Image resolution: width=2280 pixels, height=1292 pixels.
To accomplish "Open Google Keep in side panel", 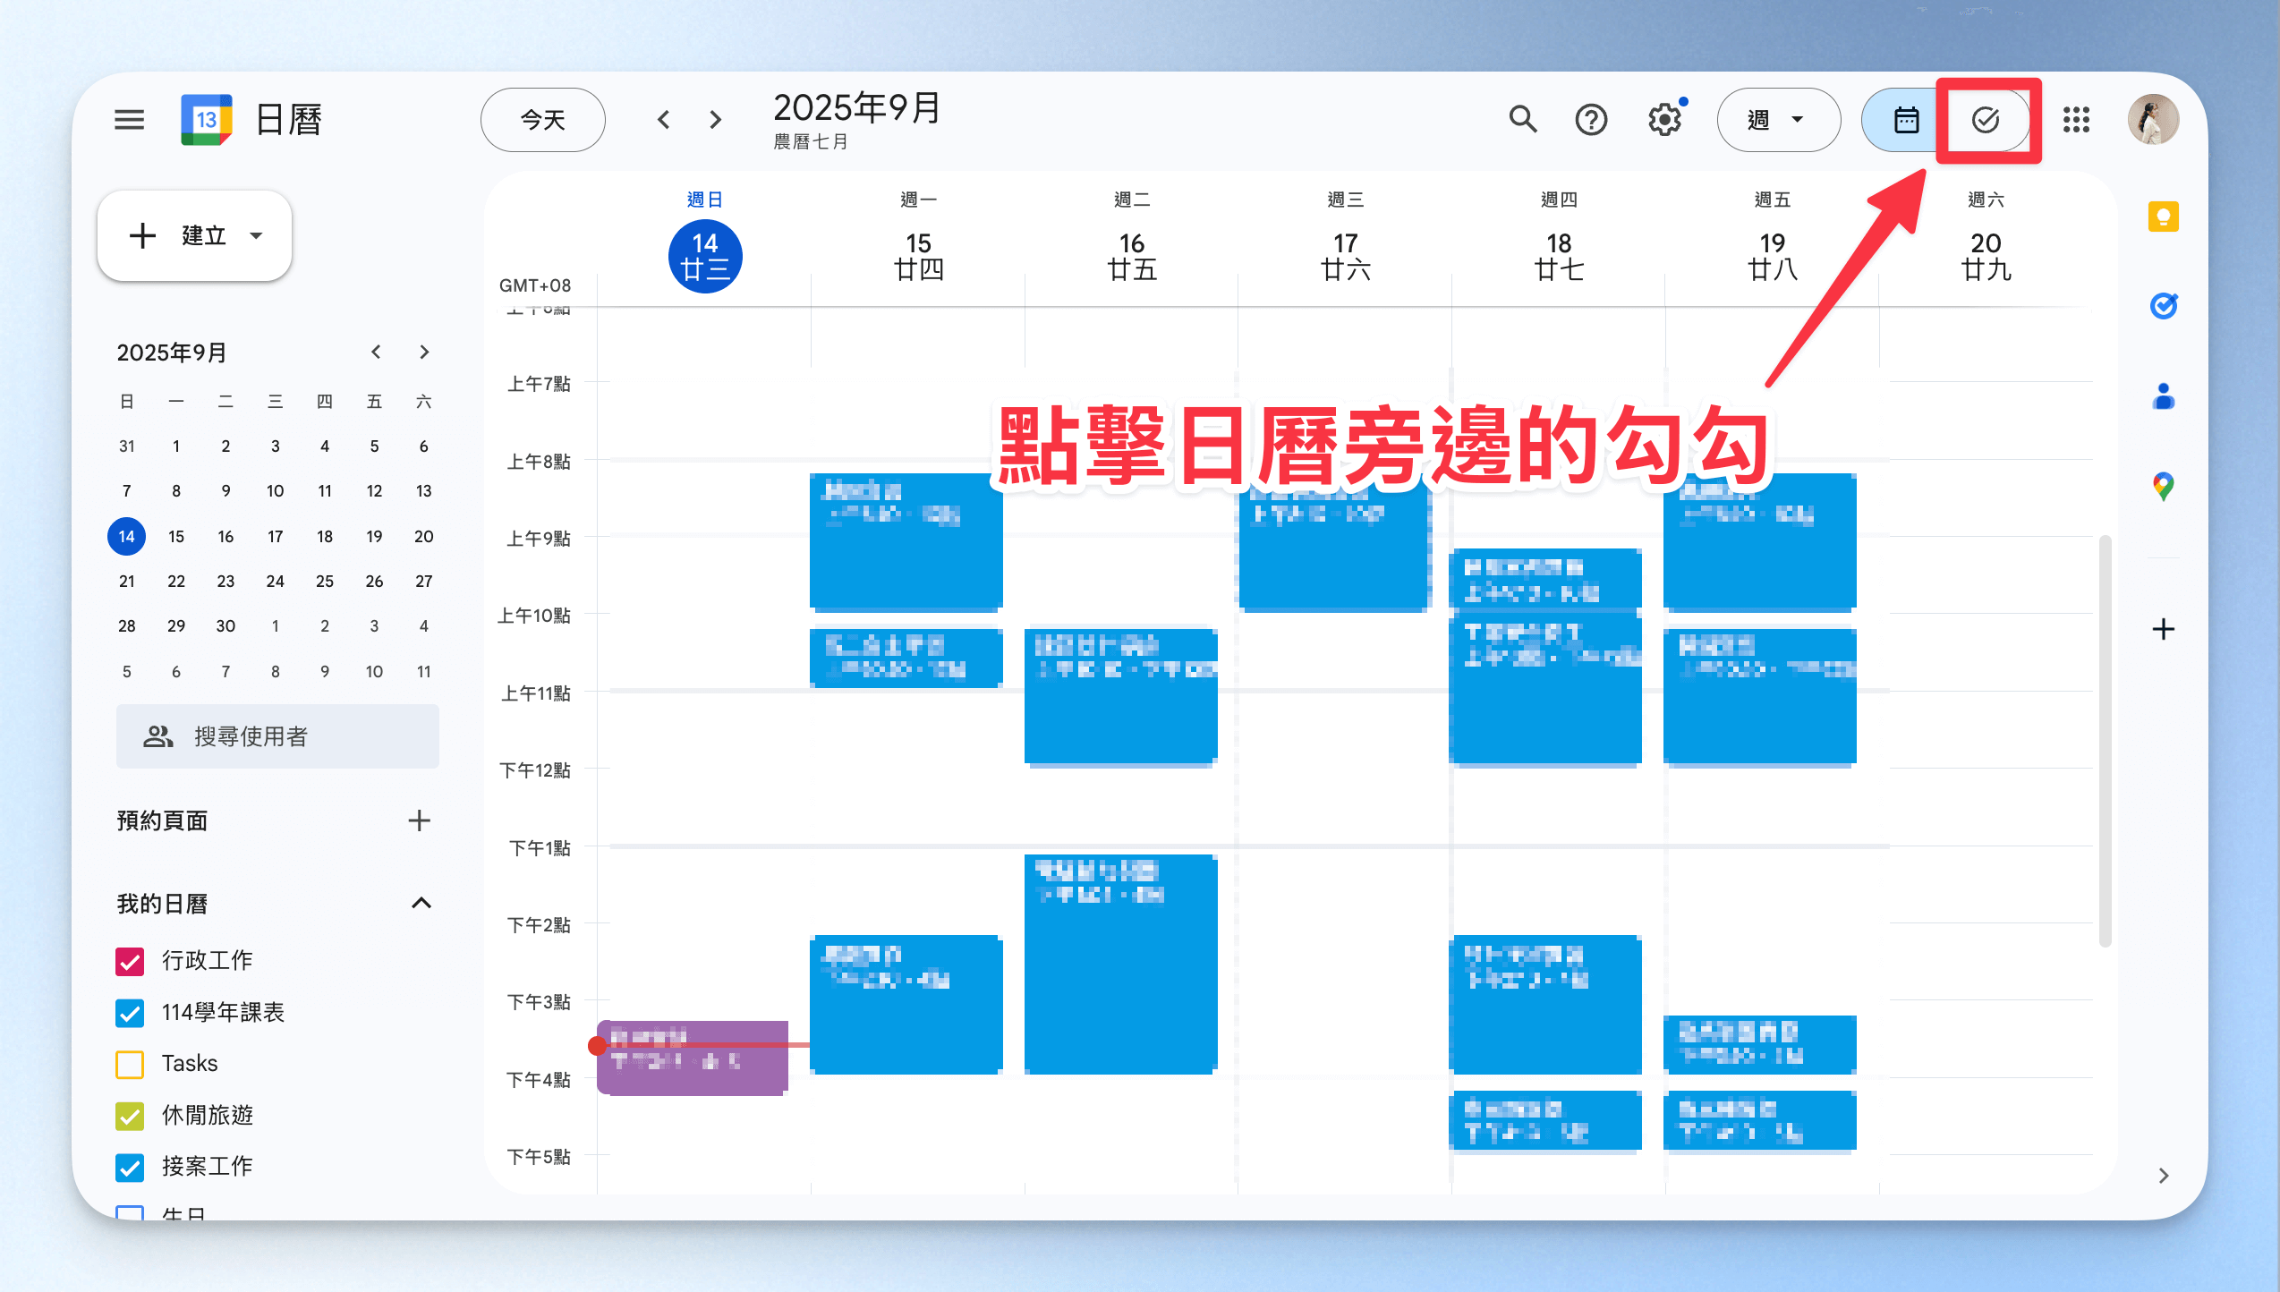I will click(2163, 217).
